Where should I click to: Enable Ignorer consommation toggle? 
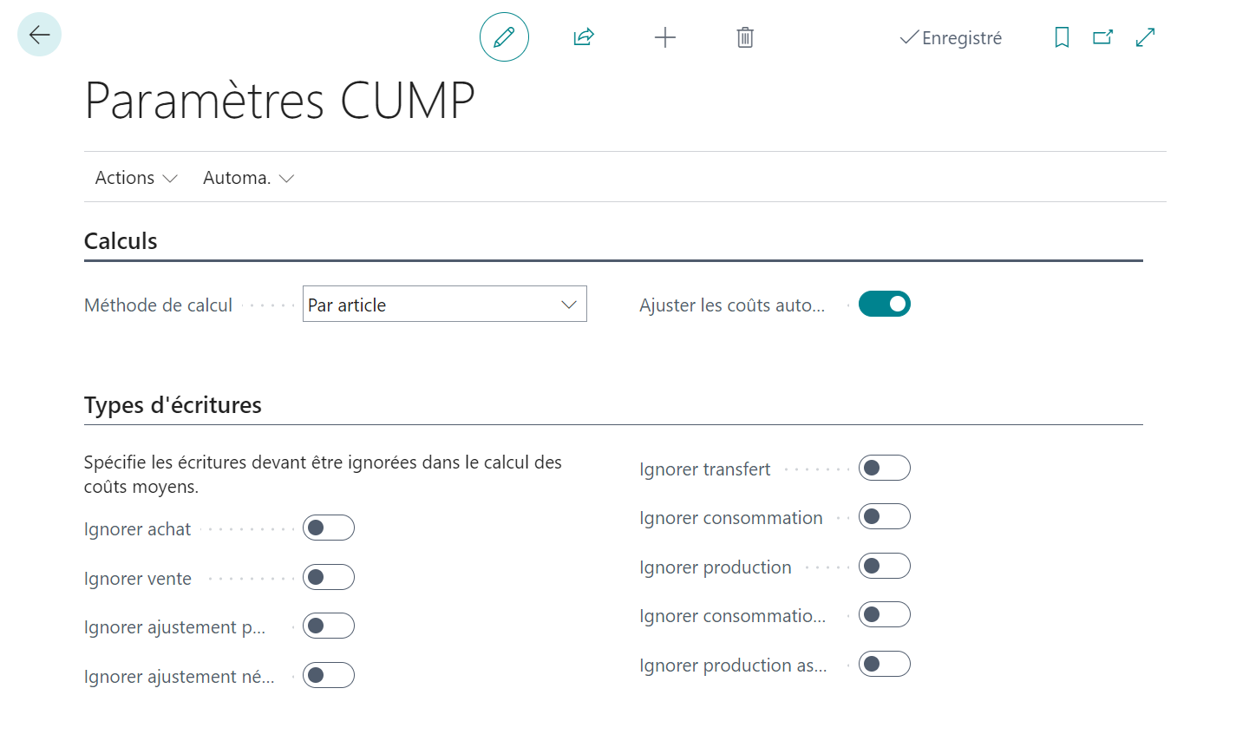885,516
